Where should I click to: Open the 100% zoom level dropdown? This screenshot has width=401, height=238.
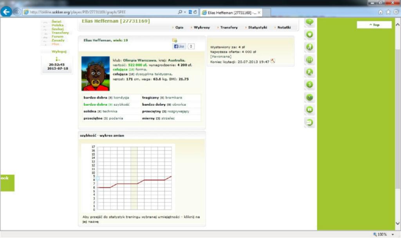[393, 234]
